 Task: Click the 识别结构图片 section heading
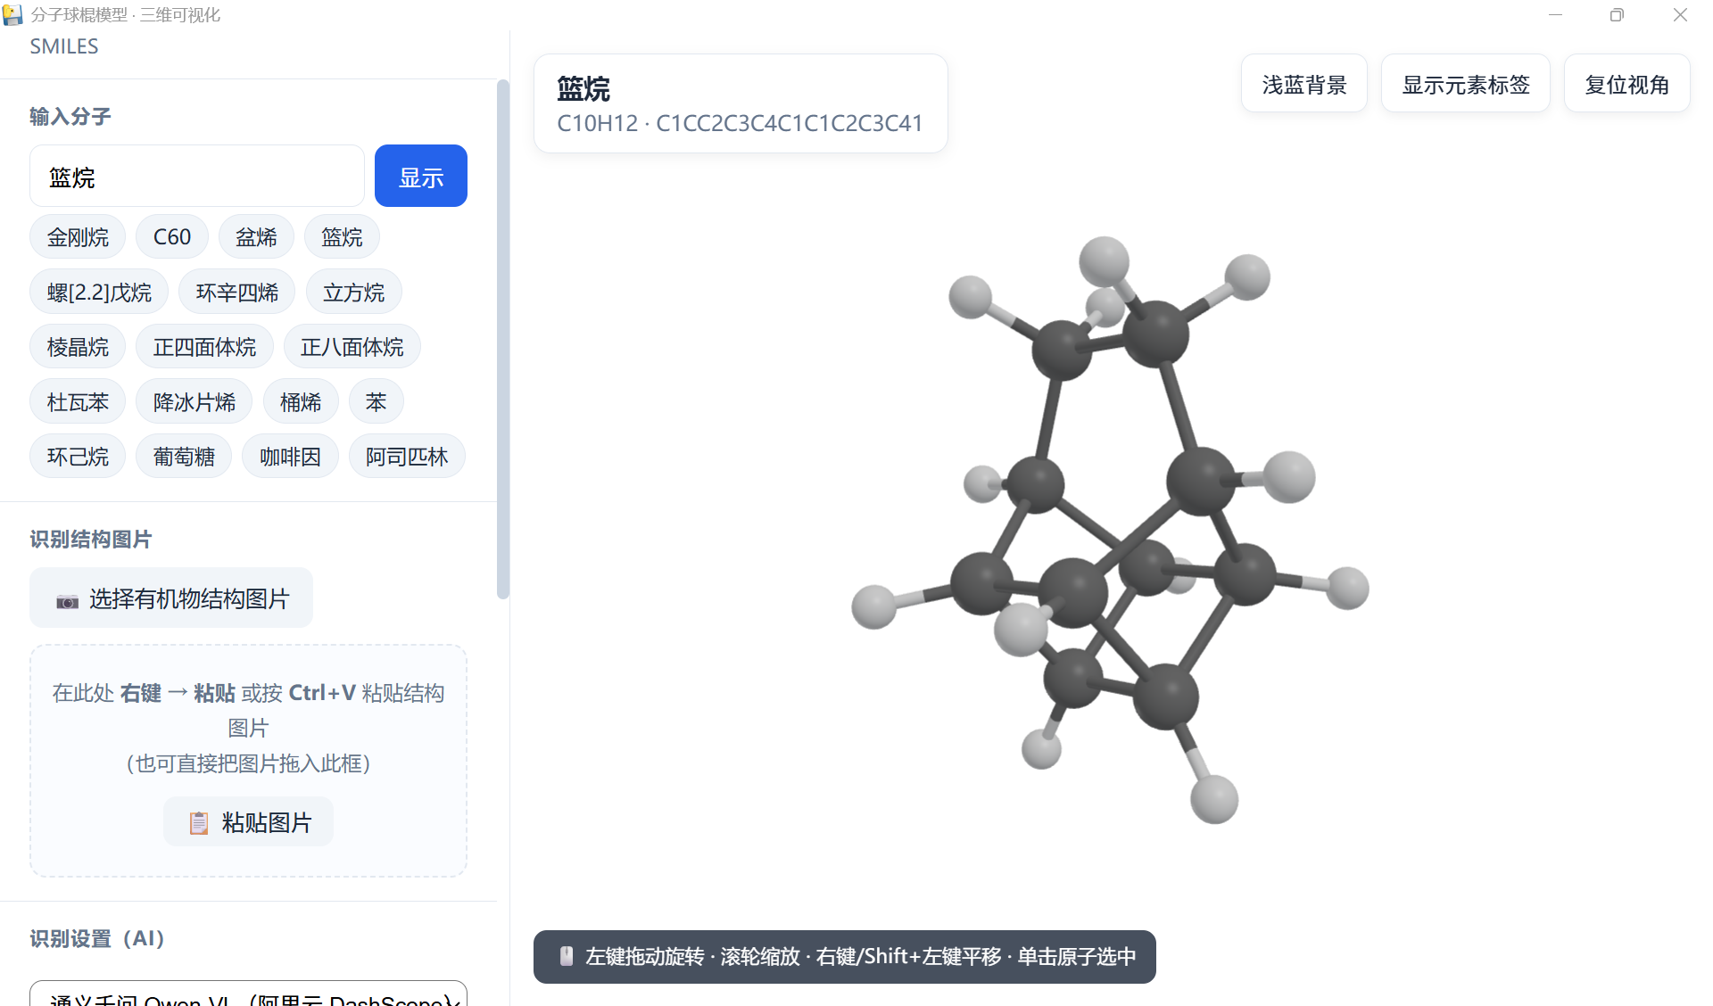(91, 539)
